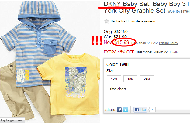Open write a review link
This screenshot has height=123, width=190.
click(143, 21)
